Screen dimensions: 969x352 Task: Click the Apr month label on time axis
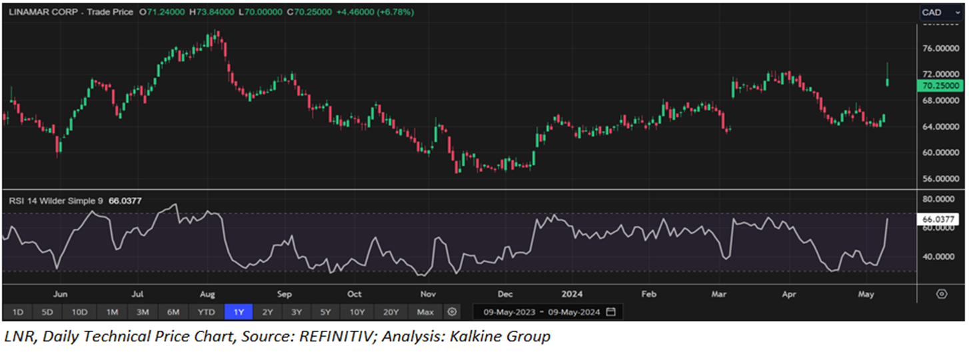(789, 293)
